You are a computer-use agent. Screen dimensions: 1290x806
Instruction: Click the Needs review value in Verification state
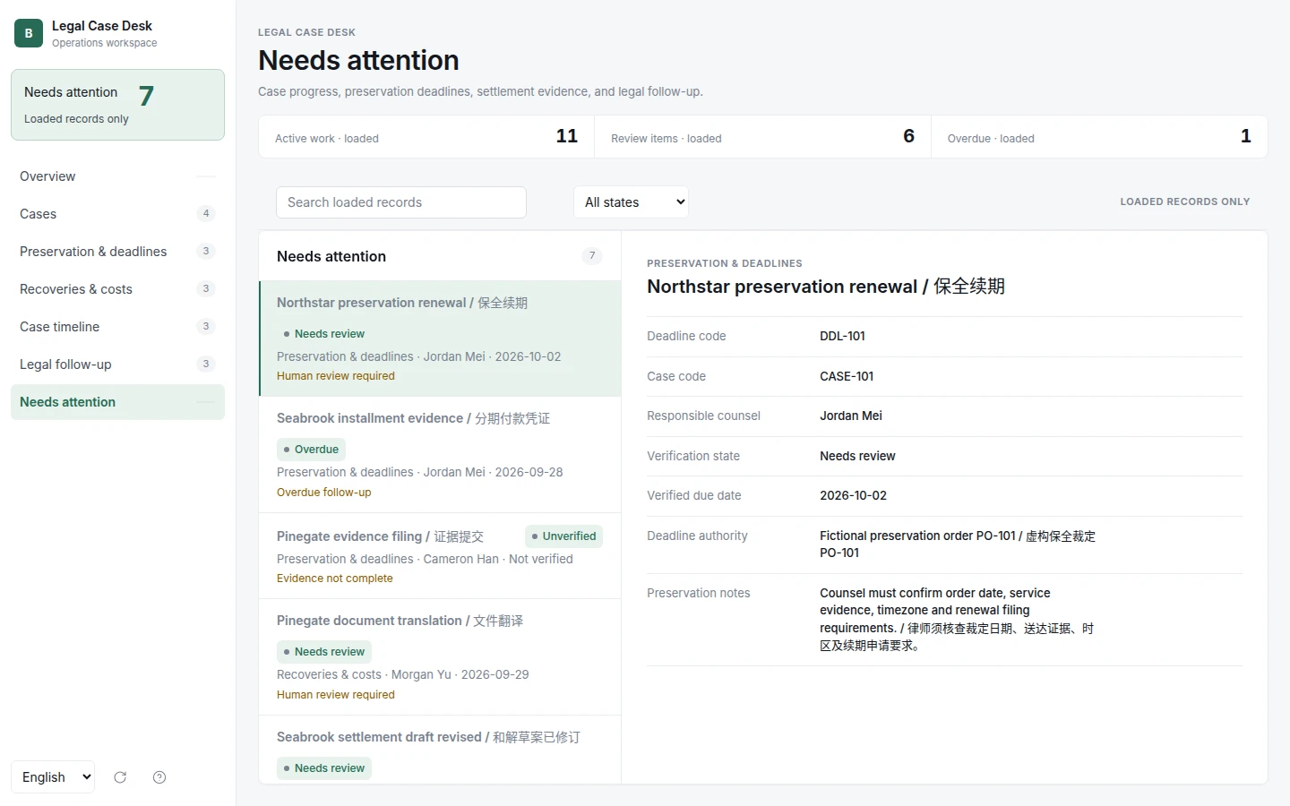(x=857, y=456)
